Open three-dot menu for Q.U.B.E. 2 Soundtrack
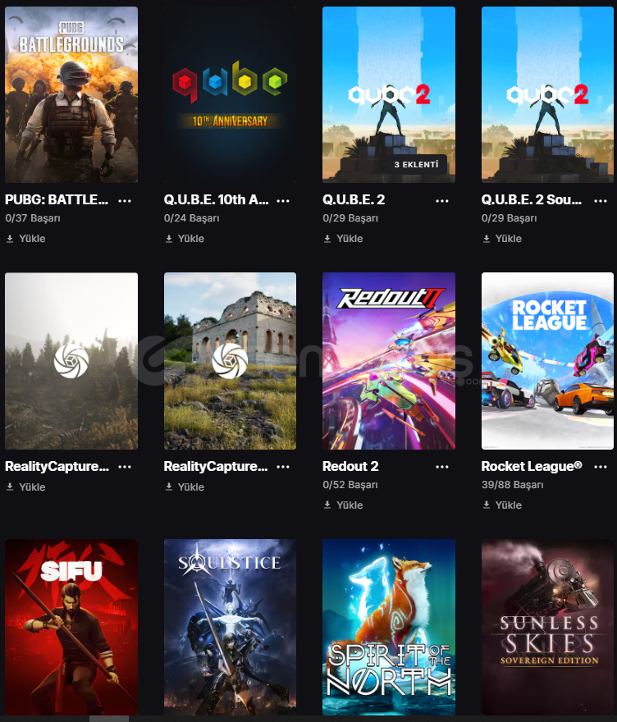 [x=601, y=201]
